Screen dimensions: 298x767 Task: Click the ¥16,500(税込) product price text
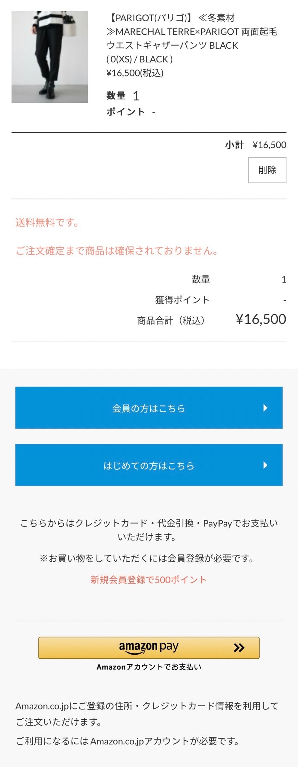coord(135,73)
